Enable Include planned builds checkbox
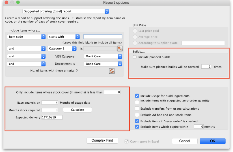The width and height of the screenshot is (233, 152). [x=135, y=57]
